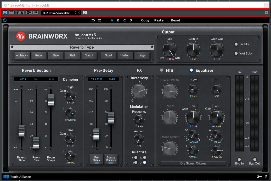Click the Gain Out knob
The image size is (271, 181).
tap(217, 50)
